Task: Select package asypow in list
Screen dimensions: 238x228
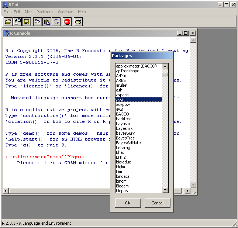Action: point(139,104)
